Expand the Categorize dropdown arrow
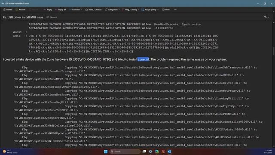 click(119, 10)
